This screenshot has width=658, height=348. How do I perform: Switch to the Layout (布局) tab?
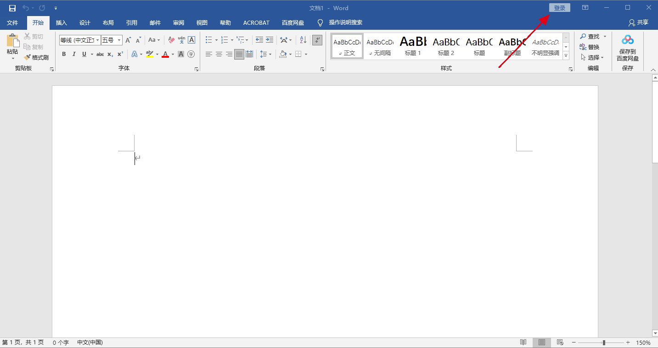click(x=108, y=23)
